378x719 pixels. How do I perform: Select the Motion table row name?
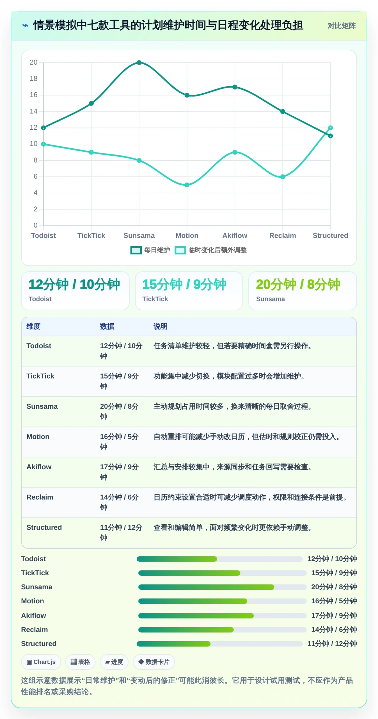[x=38, y=437]
